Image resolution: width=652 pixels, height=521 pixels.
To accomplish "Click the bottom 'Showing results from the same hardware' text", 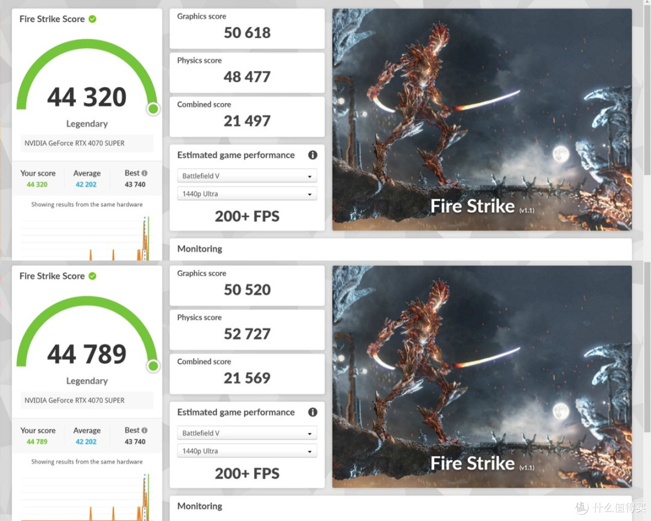I will coord(87,461).
